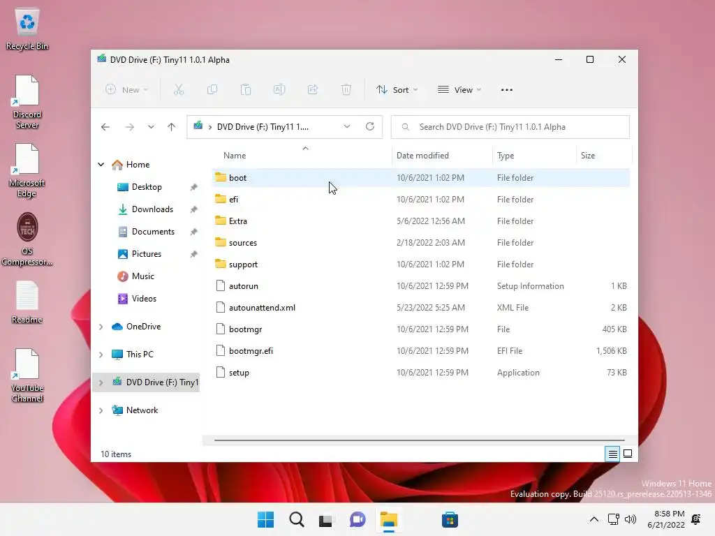This screenshot has height=536, width=715.
Task: Open taskbar Search
Action: click(297, 519)
